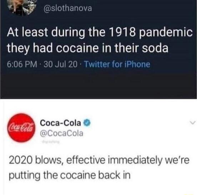The image size is (197, 195).
Task: Click the blue verified badge beside Coca-Cola
Action: (x=86, y=123)
